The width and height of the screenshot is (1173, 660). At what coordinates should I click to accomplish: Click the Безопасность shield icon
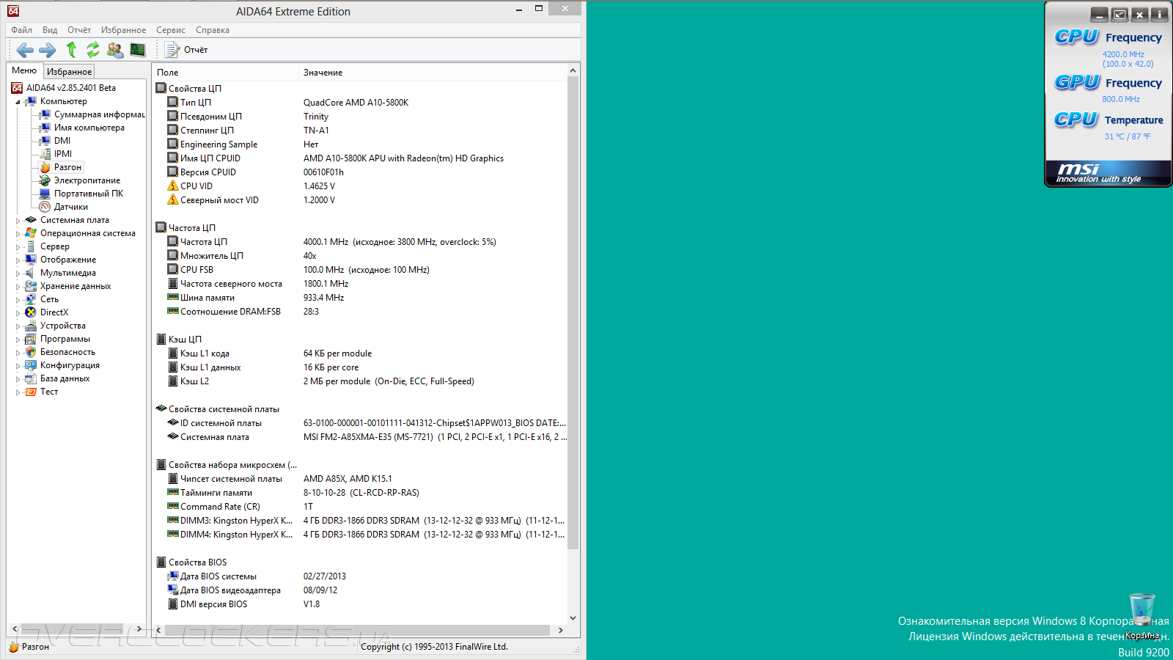31,352
